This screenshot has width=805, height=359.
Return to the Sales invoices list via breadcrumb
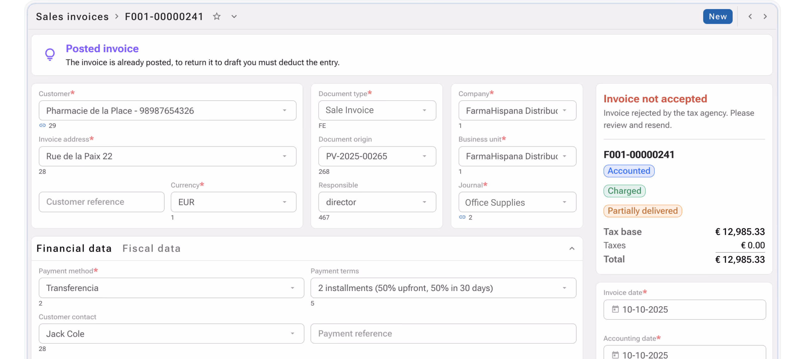72,17
